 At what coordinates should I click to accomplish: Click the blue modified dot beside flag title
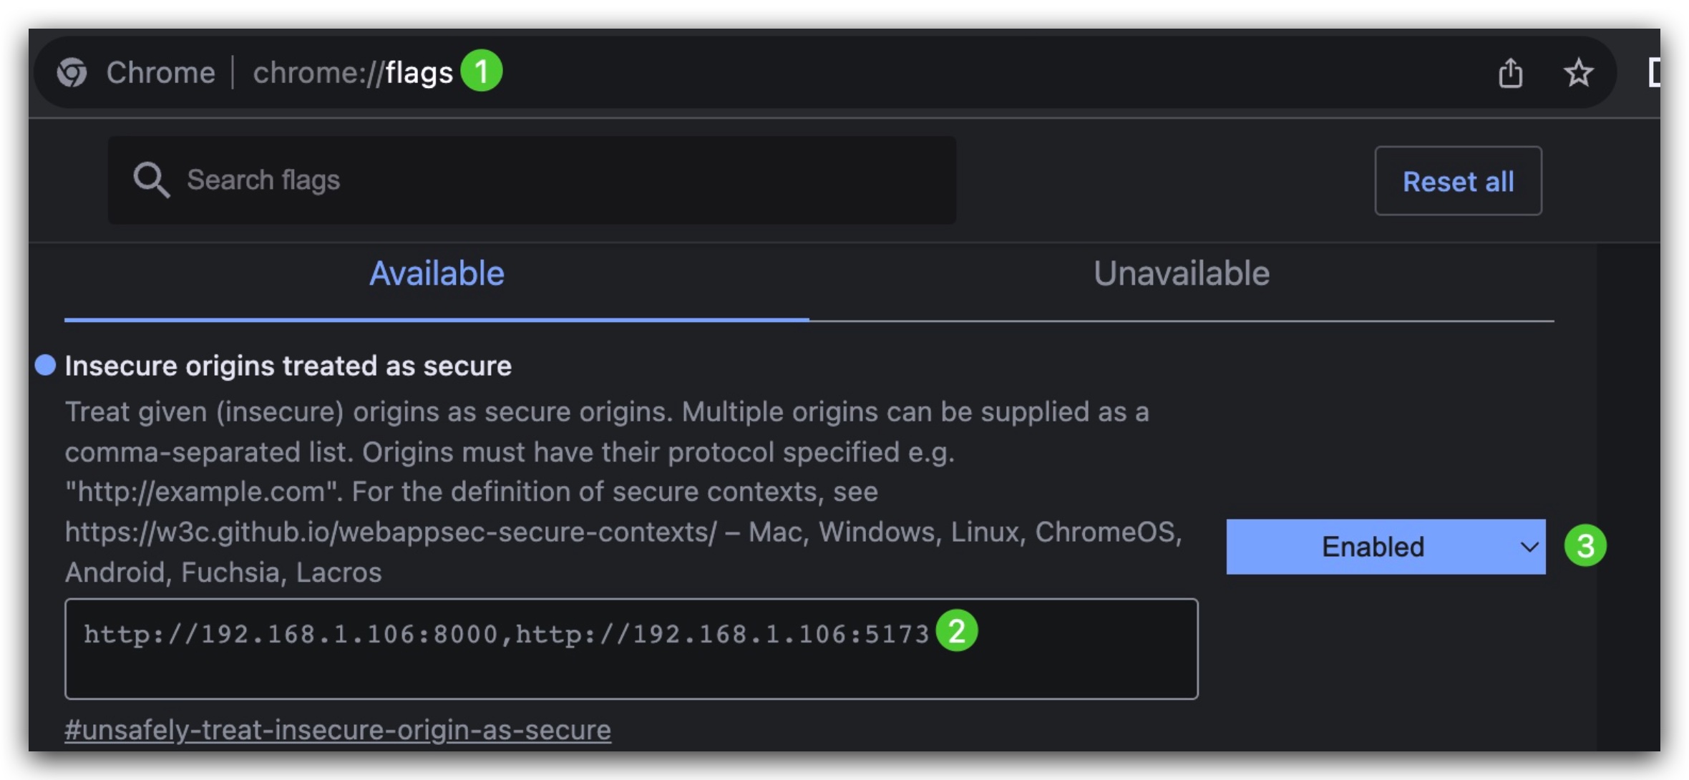46,365
